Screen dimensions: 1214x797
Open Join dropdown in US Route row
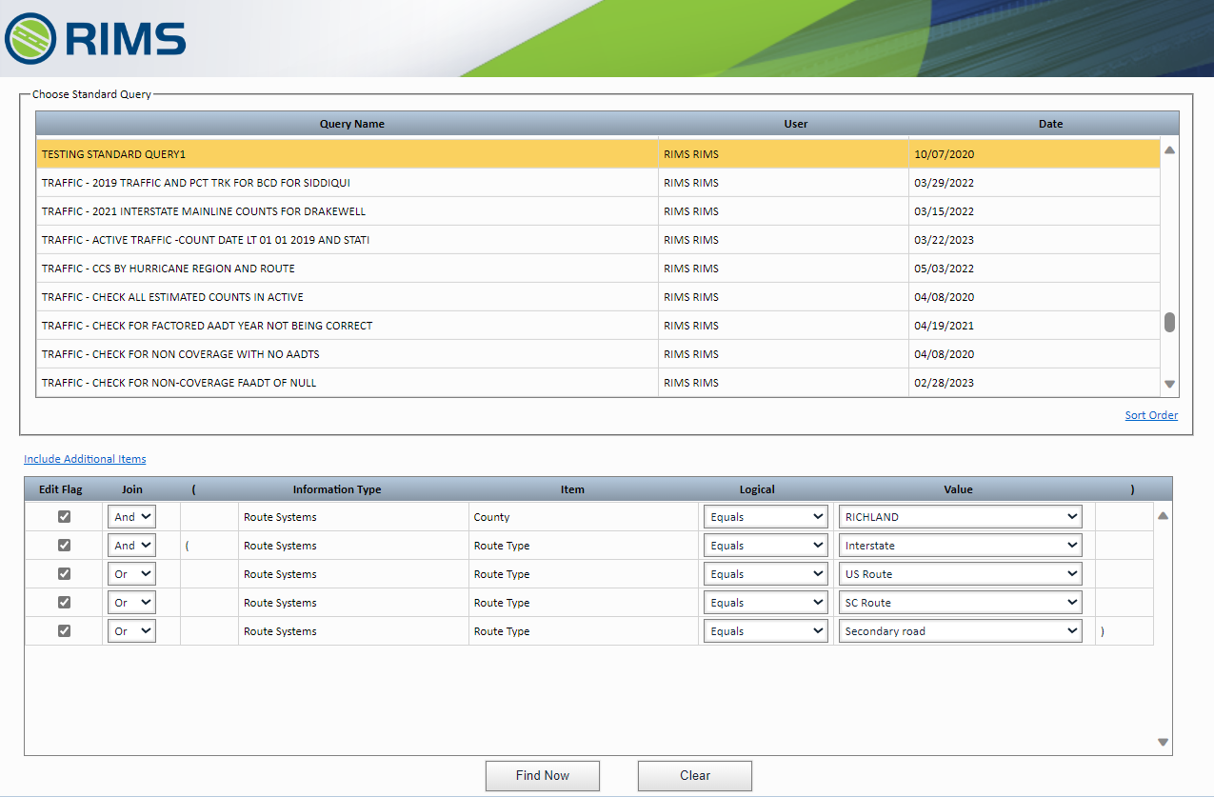point(131,574)
